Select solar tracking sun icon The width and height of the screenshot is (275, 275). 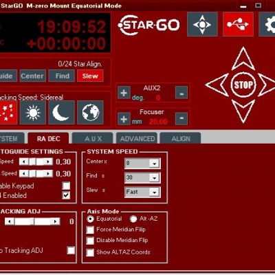click(33, 113)
